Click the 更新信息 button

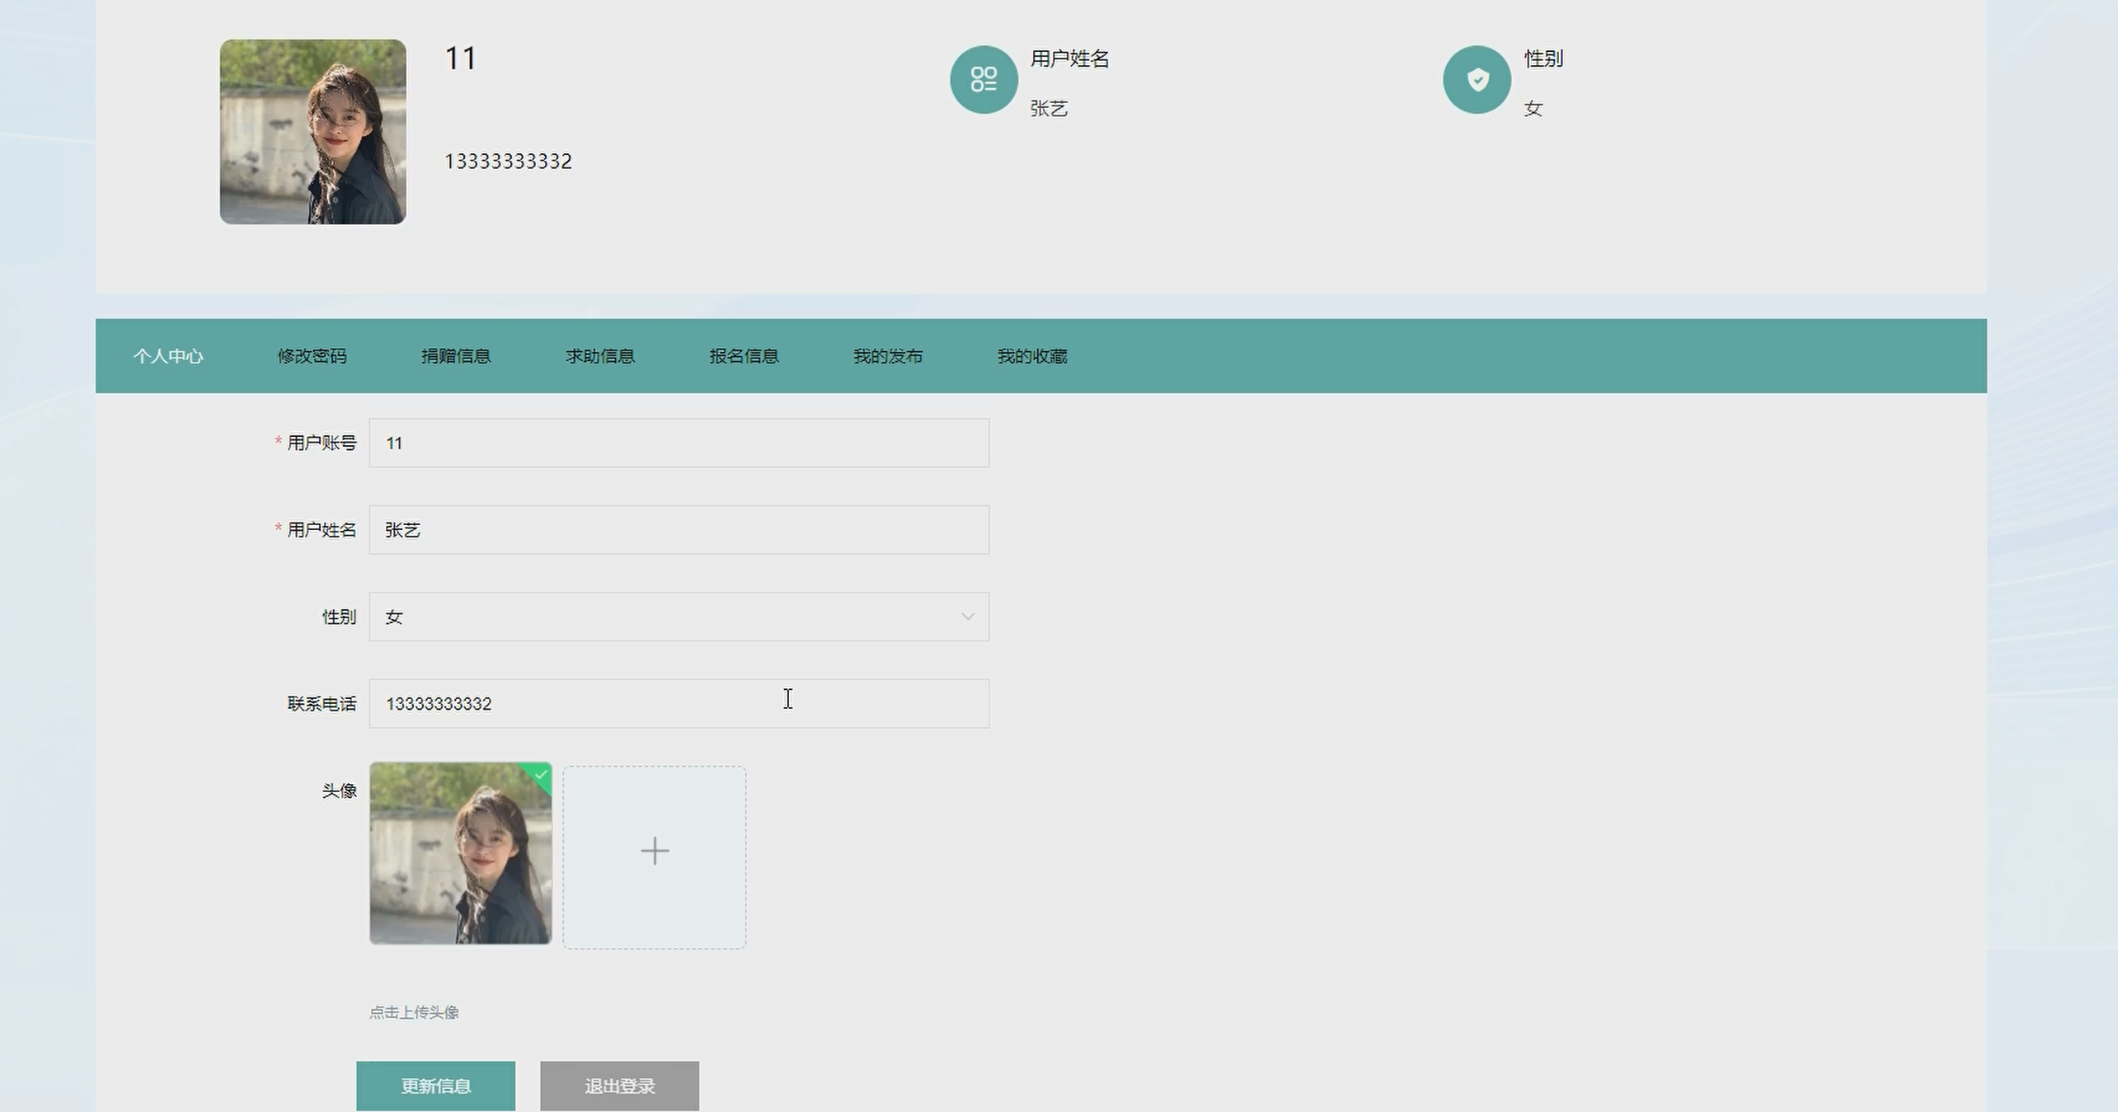pyautogui.click(x=436, y=1086)
